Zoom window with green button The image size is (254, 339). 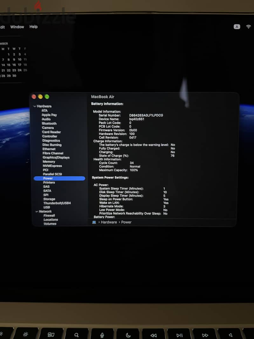point(47,97)
